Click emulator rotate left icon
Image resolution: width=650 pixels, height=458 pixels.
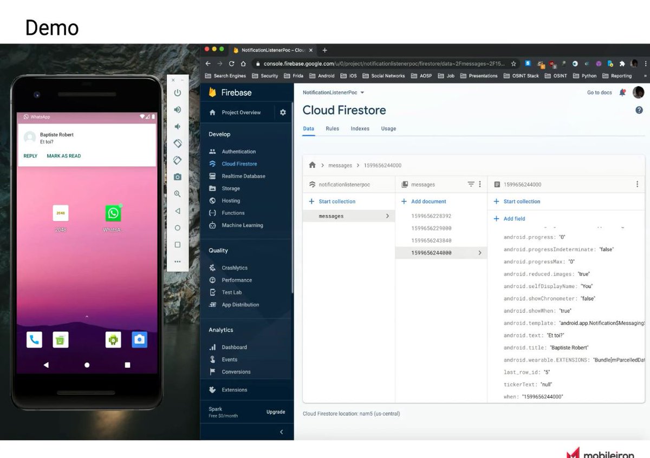[x=177, y=143]
